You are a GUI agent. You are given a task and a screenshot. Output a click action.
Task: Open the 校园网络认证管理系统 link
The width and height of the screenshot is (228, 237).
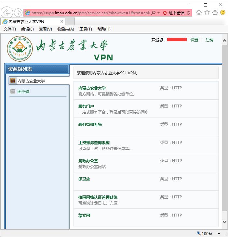[98, 197]
